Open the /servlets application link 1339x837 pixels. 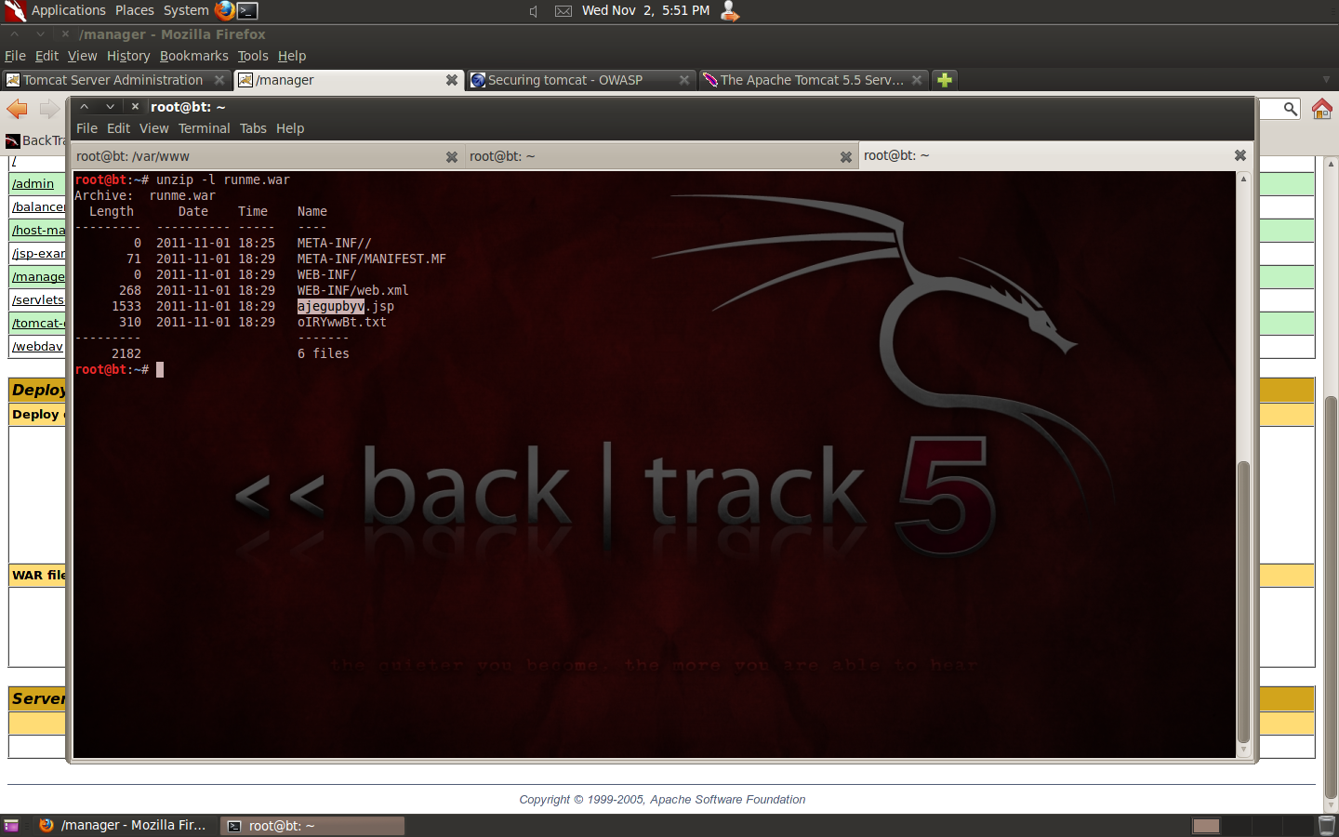point(37,299)
